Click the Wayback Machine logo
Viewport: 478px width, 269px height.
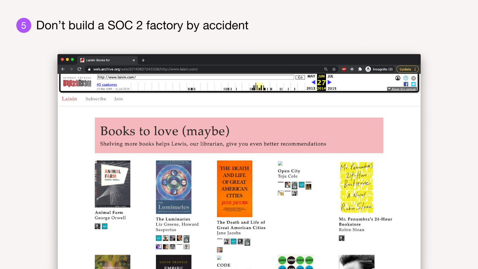pyautogui.click(x=77, y=83)
